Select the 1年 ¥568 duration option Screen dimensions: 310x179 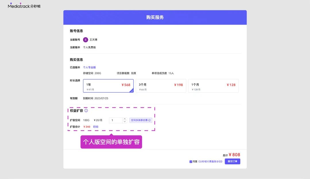(108, 86)
